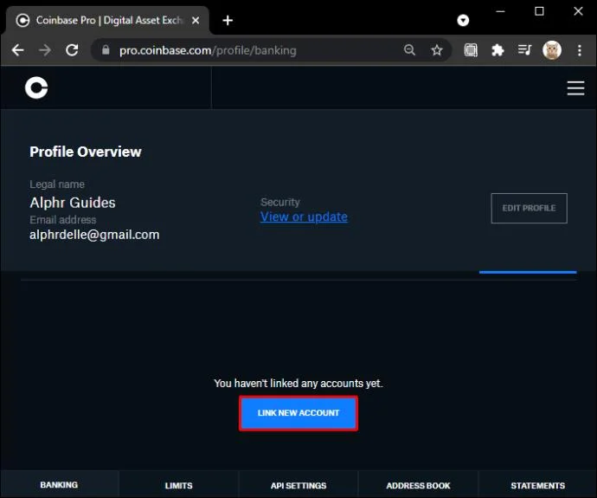
Task: Open the Chrome three-dot menu
Action: pyautogui.click(x=579, y=50)
